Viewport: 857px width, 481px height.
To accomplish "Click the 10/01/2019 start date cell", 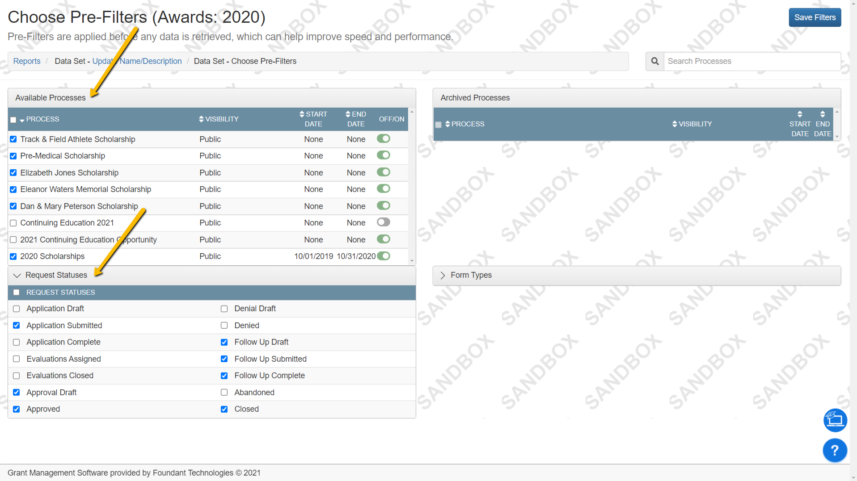I will (x=313, y=256).
